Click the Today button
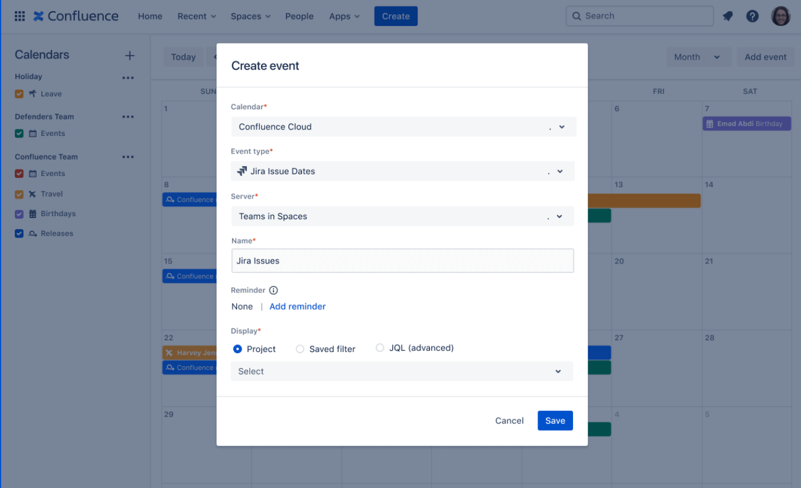Viewport: 801px width, 488px height. pos(183,57)
